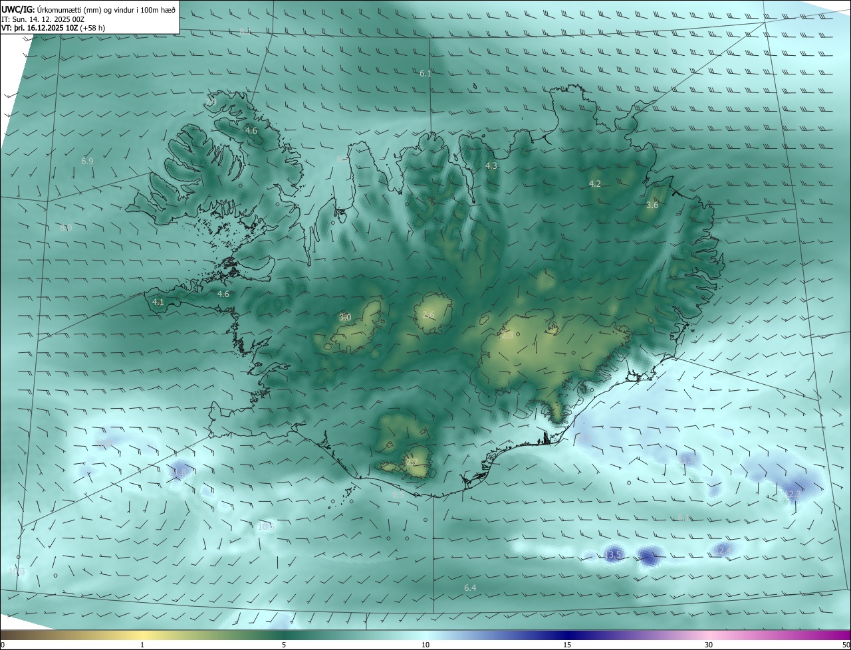Select the 4.3 value label in north Iceland
The width and height of the screenshot is (851, 650).
(x=491, y=166)
